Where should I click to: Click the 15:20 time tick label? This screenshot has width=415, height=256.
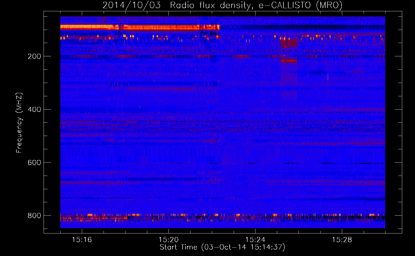pyautogui.click(x=169, y=240)
